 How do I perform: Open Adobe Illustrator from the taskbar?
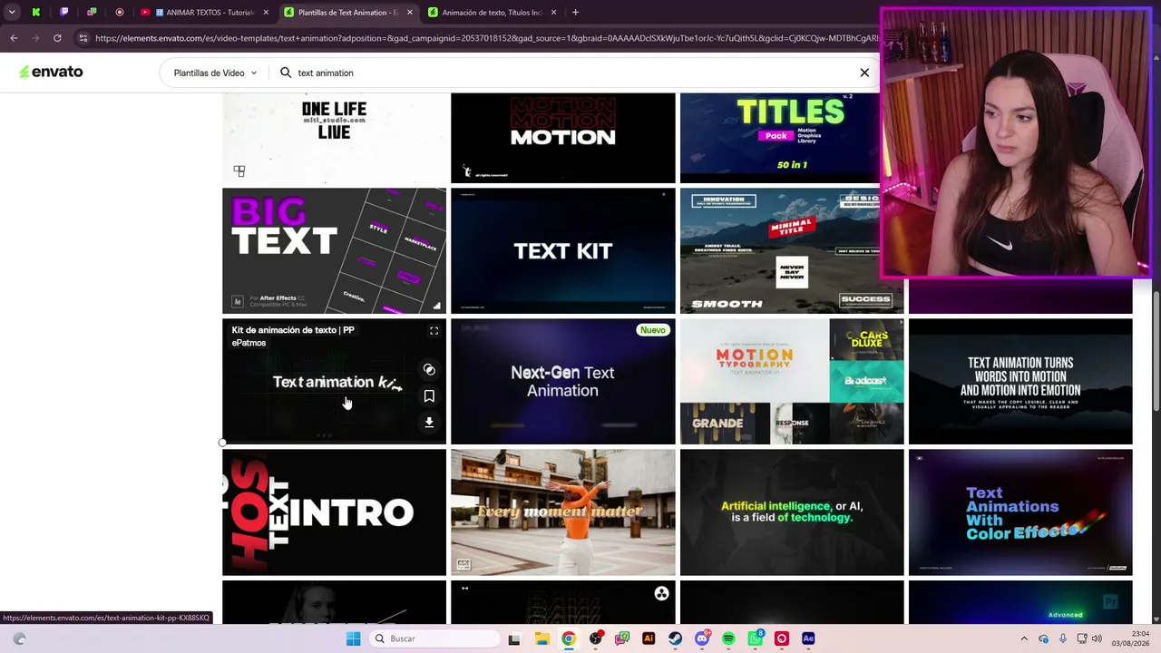coord(649,638)
